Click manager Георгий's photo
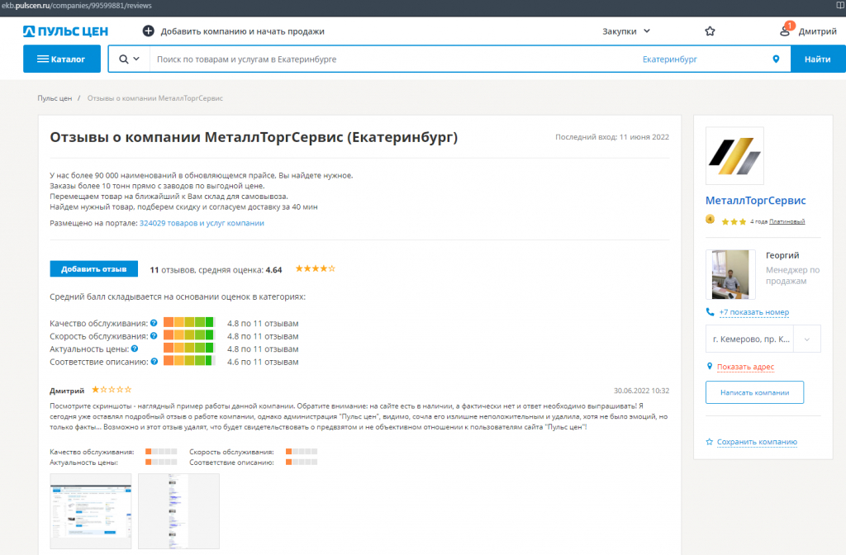The image size is (846, 555). coord(730,274)
